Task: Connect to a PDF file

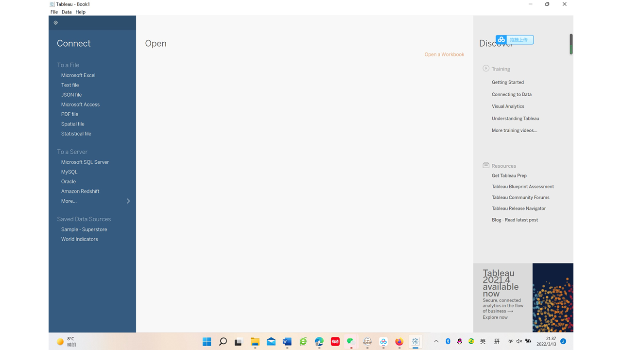Action: tap(69, 114)
